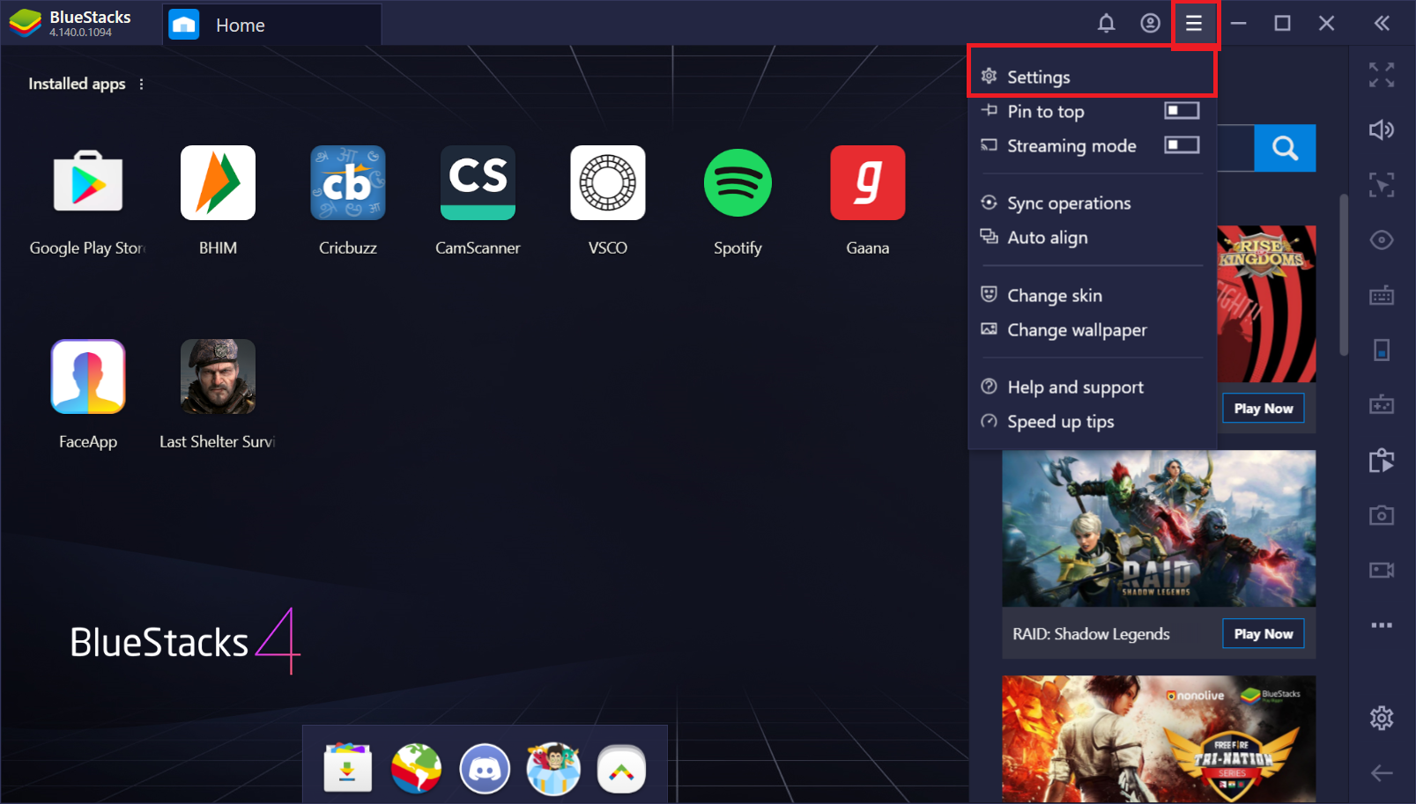Toggle the Pin to top switch
1416x804 pixels.
(1182, 111)
